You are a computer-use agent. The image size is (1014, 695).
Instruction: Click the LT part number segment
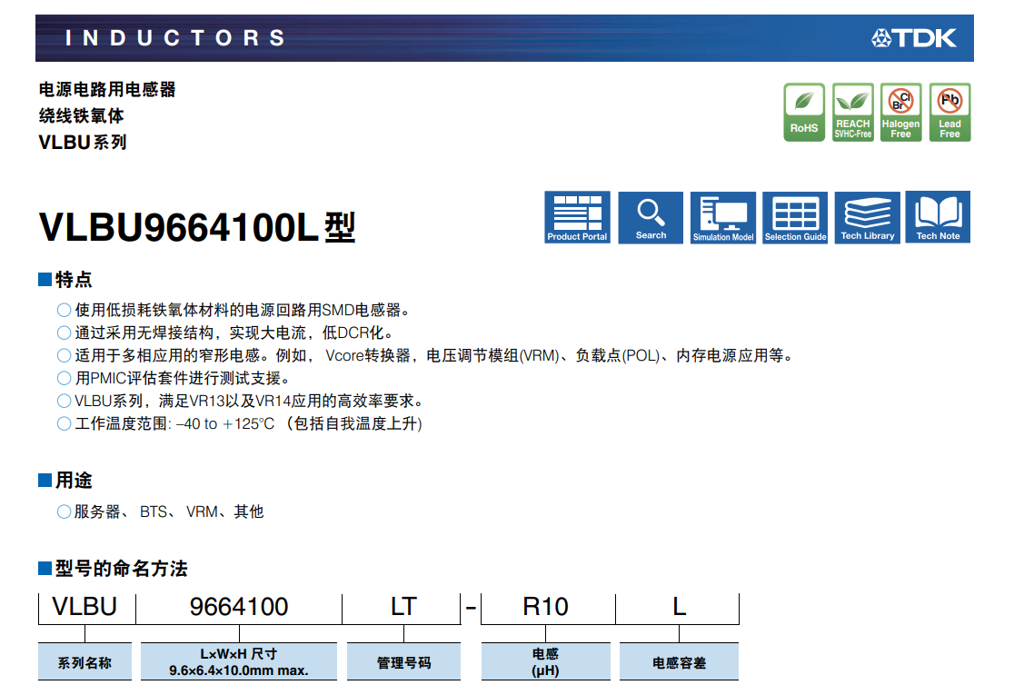click(403, 607)
